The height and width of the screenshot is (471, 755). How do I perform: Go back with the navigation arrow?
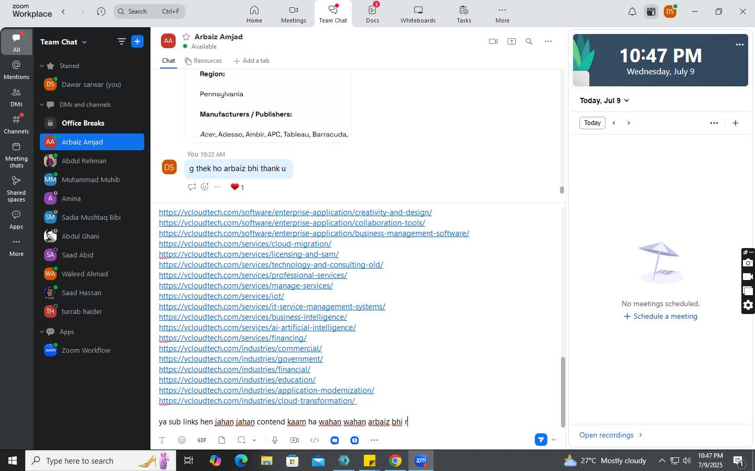[63, 12]
